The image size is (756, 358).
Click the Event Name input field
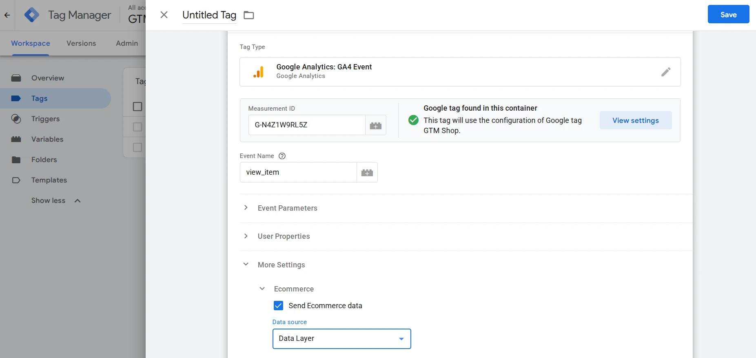click(298, 172)
